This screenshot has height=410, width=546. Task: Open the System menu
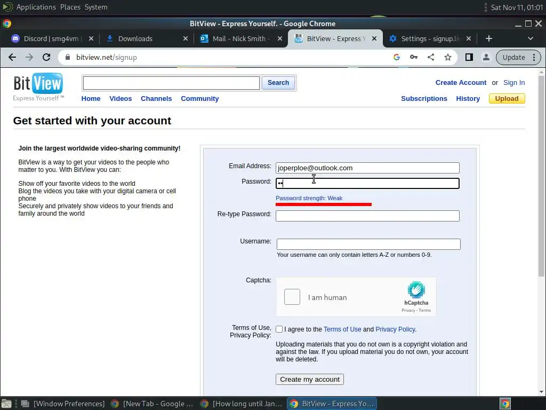click(x=96, y=7)
